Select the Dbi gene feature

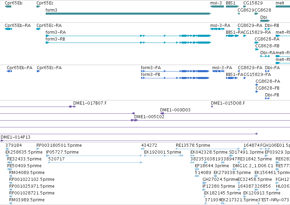point(265,21)
